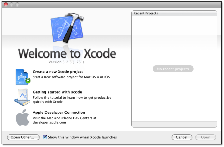224x147 pixels.
Task: Open "Create a new Xcode project"
Action: coord(58,72)
